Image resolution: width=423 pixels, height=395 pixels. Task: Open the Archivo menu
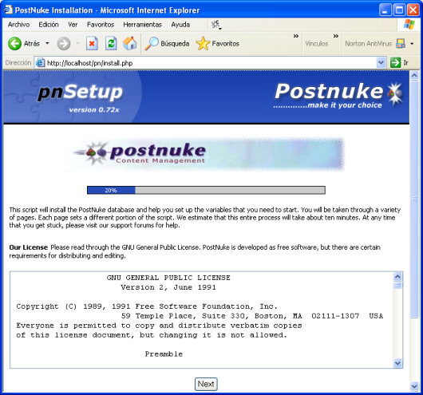coord(18,25)
